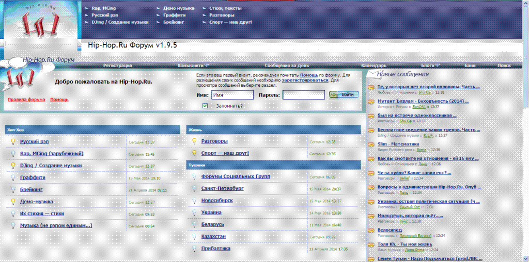Click the vertical scrollbar thumb on the page

[526, 57]
